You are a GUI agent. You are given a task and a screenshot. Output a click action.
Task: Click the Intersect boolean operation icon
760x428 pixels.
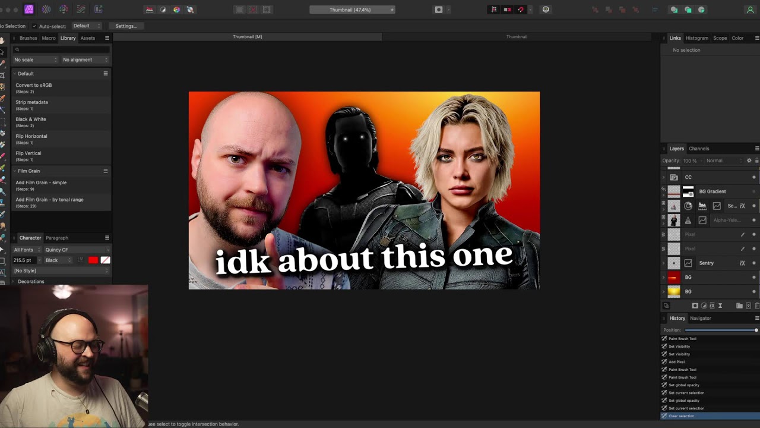pyautogui.click(x=701, y=10)
